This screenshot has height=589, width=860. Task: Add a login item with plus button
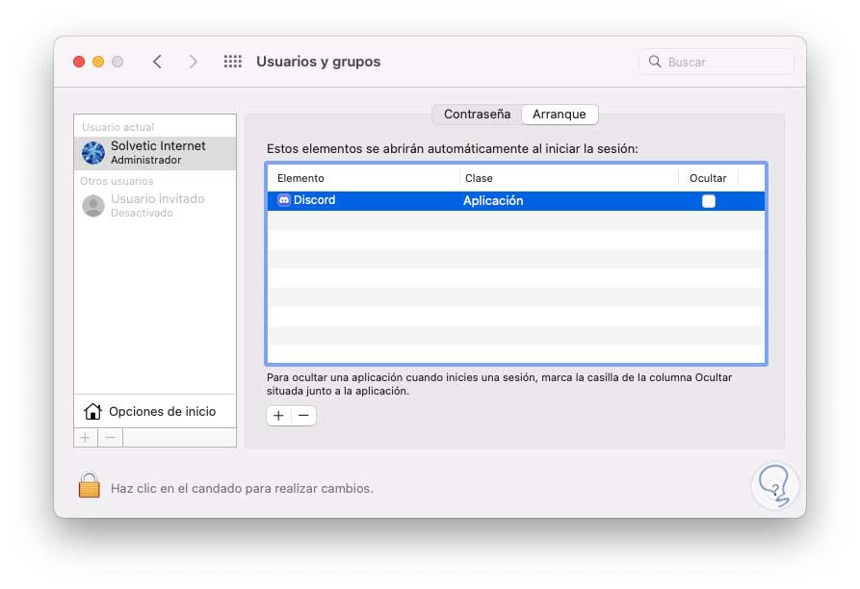point(278,416)
